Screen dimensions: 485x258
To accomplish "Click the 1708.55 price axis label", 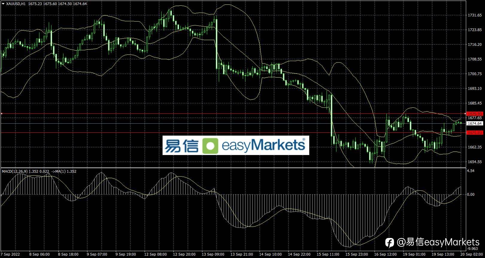I will point(475,59).
